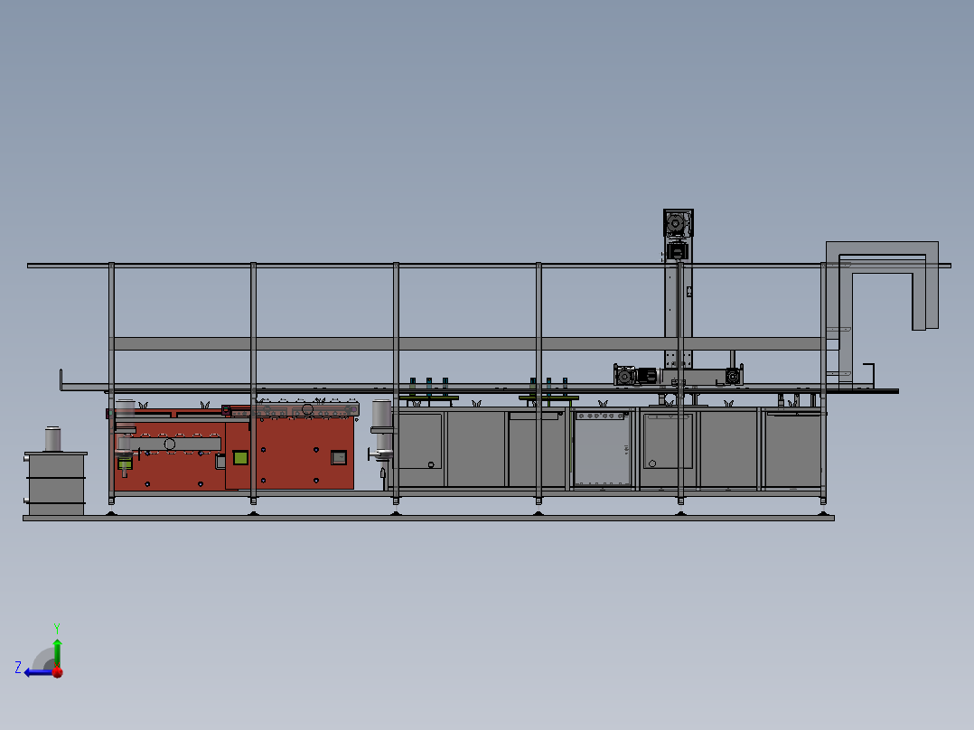This screenshot has width=974, height=730.
Task: Select the gray square window on the red cabinet
Action: pyautogui.click(x=339, y=458)
